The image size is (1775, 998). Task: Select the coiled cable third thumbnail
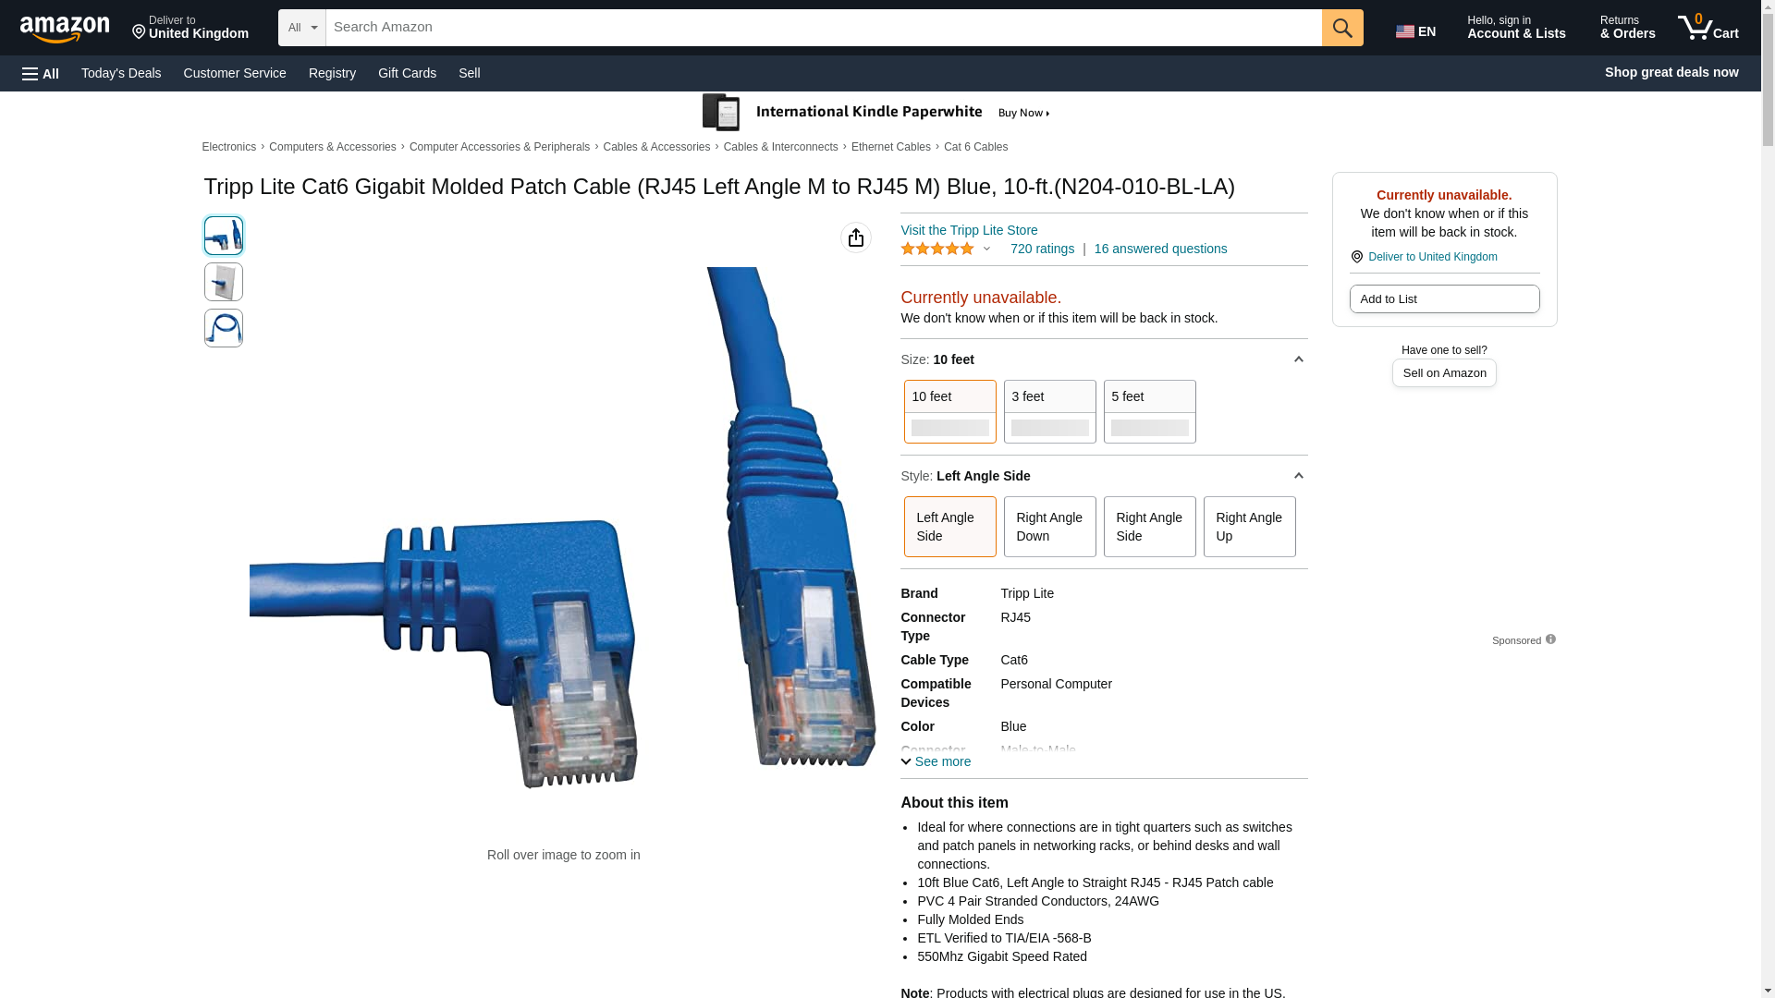pyautogui.click(x=224, y=328)
